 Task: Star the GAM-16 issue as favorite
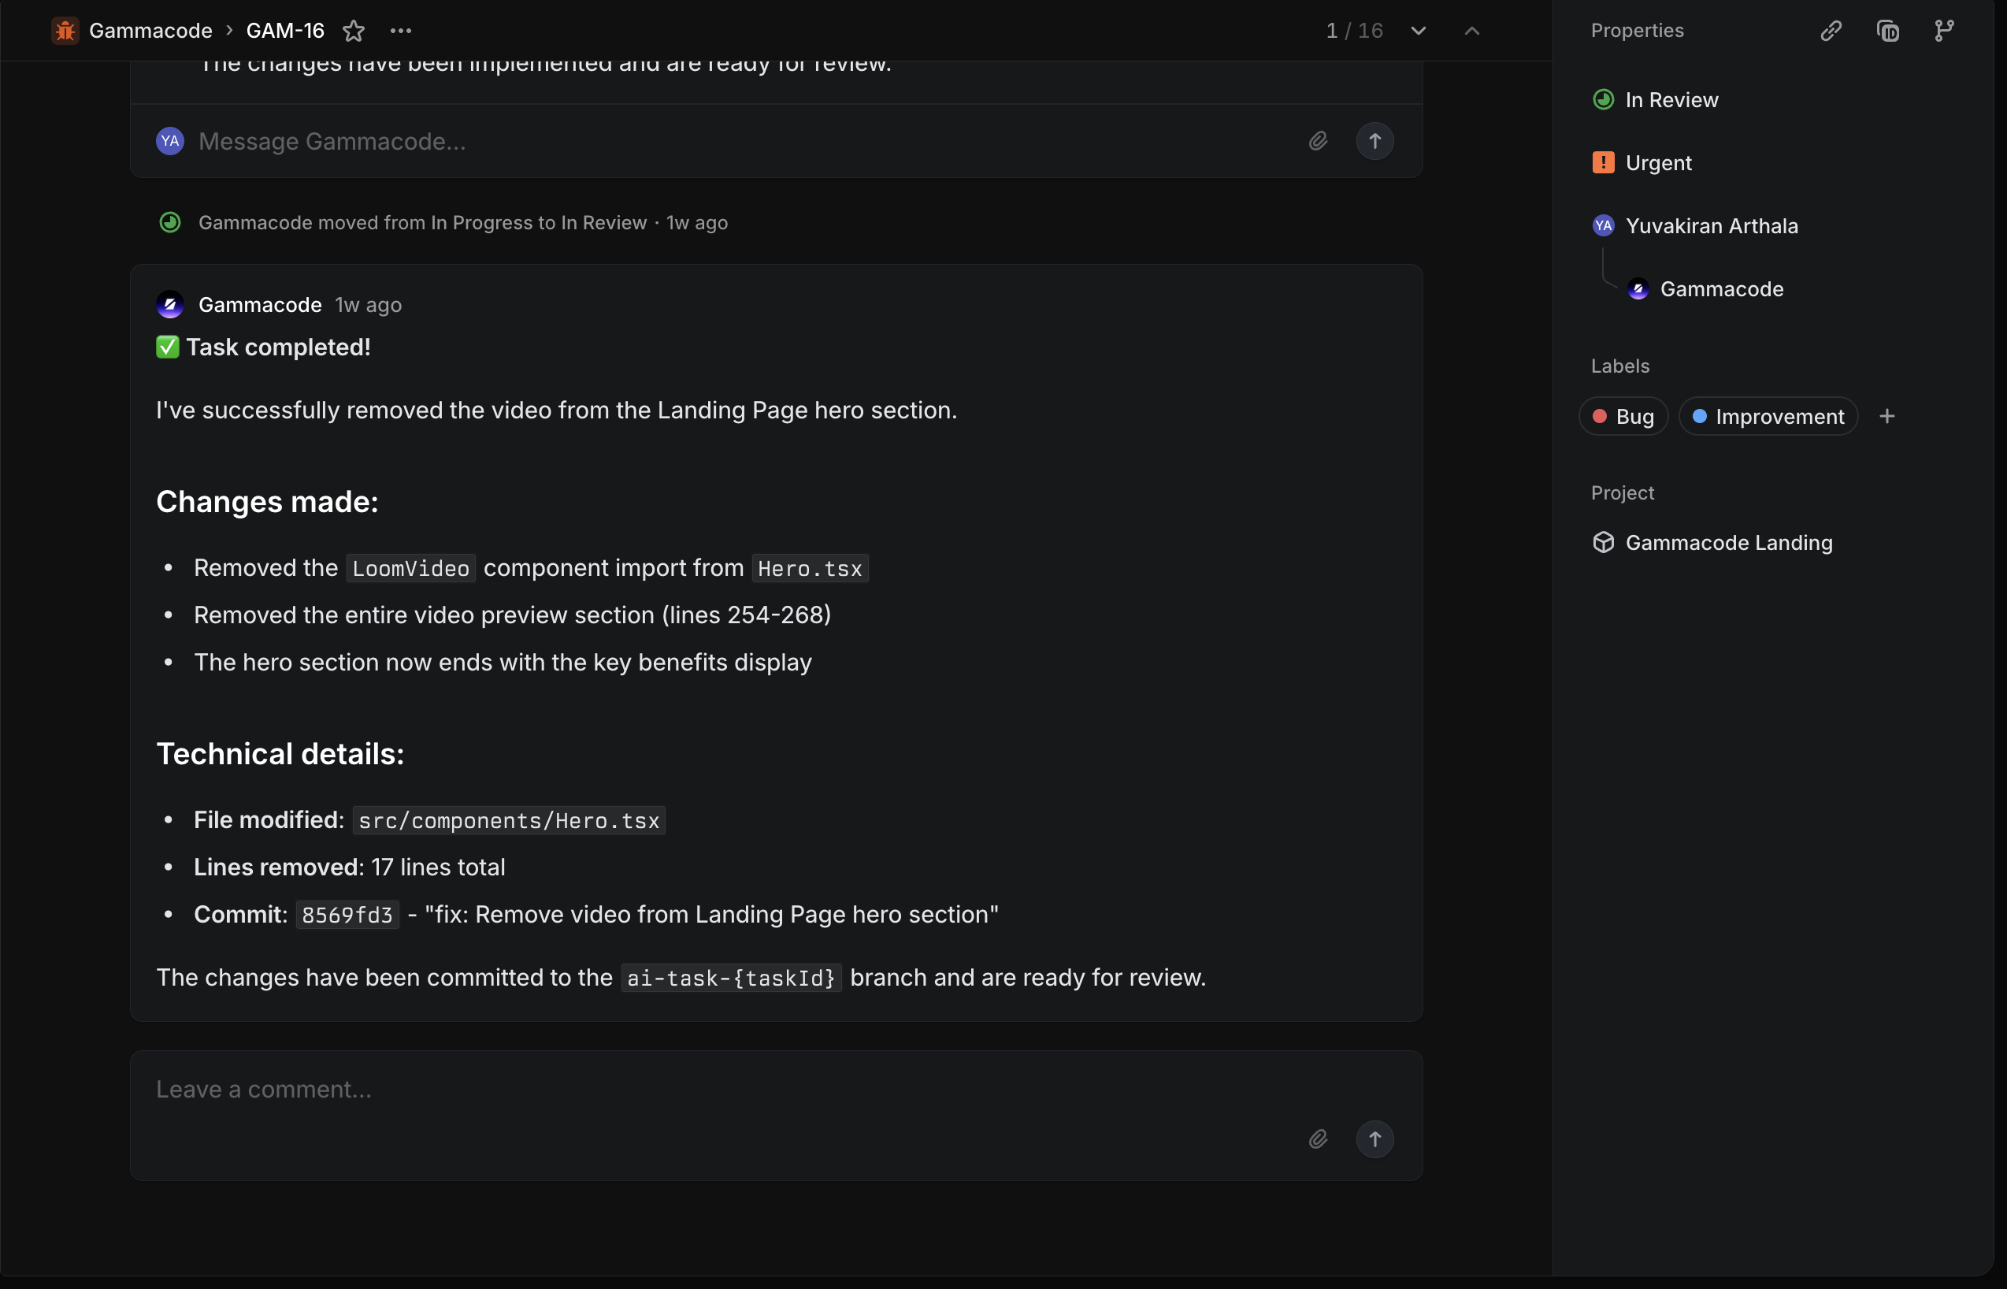tap(354, 31)
